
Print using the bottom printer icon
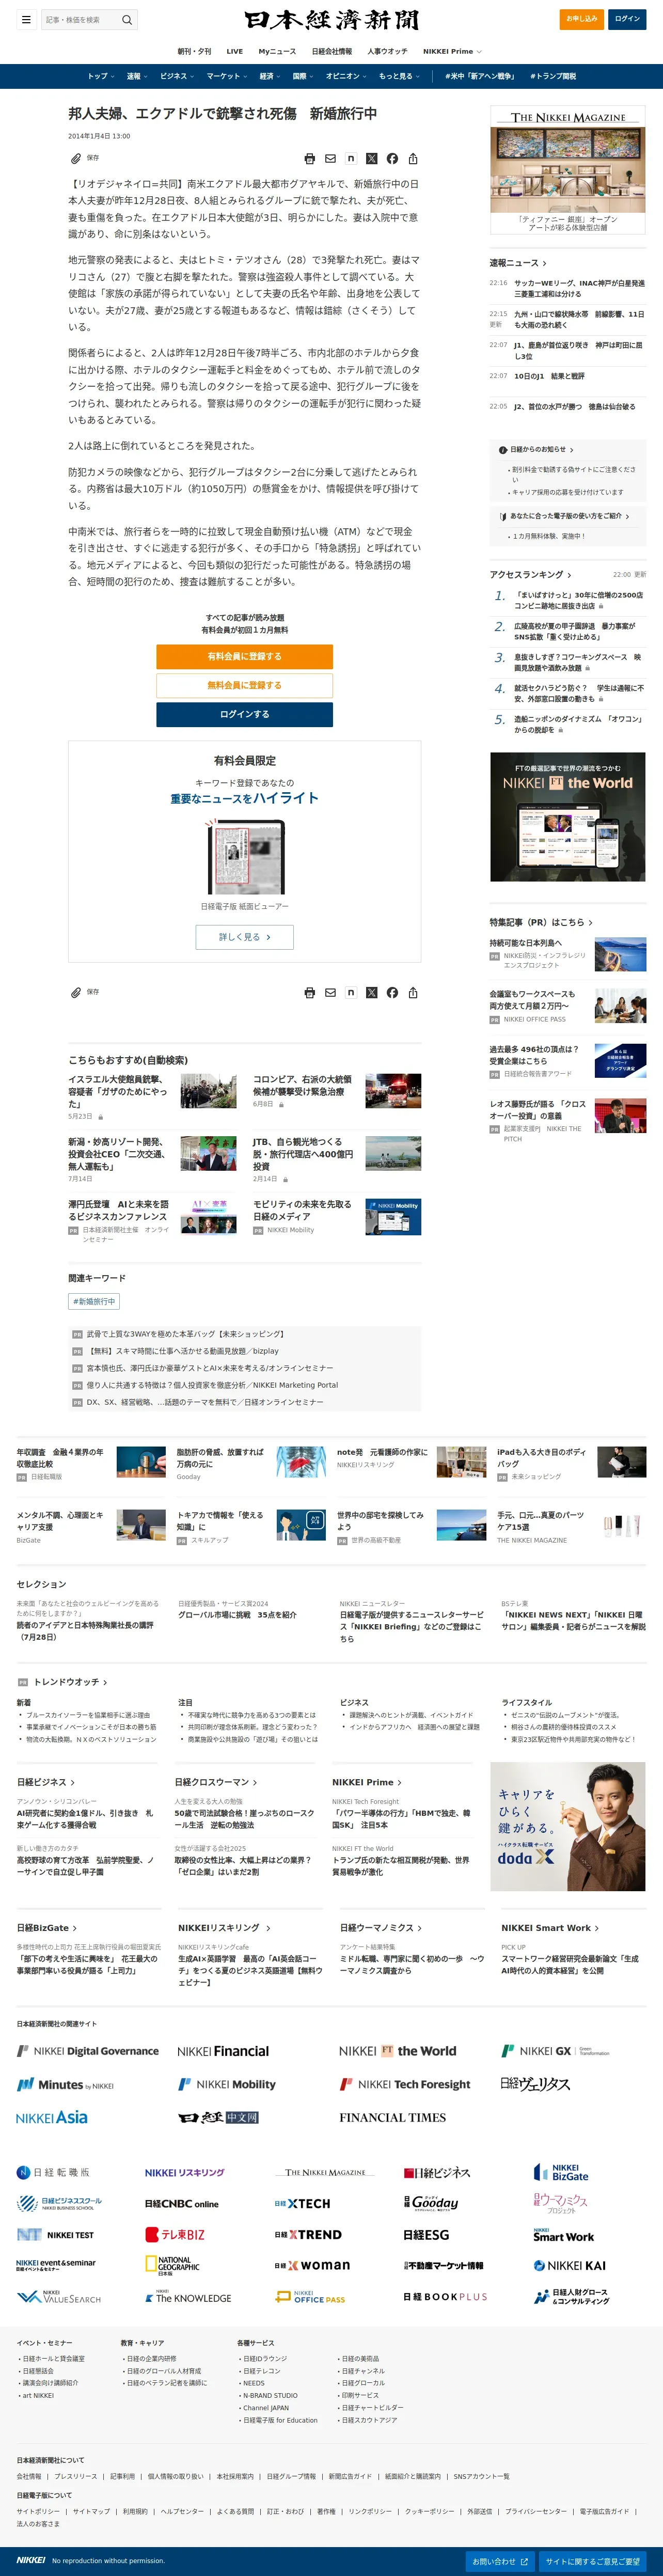pyautogui.click(x=310, y=992)
